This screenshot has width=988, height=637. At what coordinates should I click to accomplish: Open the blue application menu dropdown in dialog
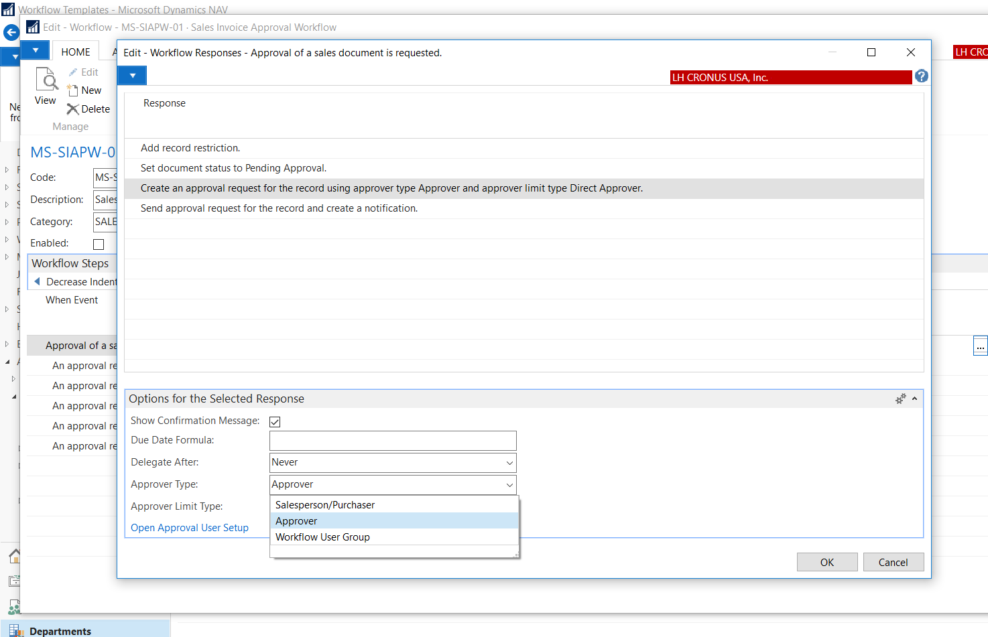132,76
